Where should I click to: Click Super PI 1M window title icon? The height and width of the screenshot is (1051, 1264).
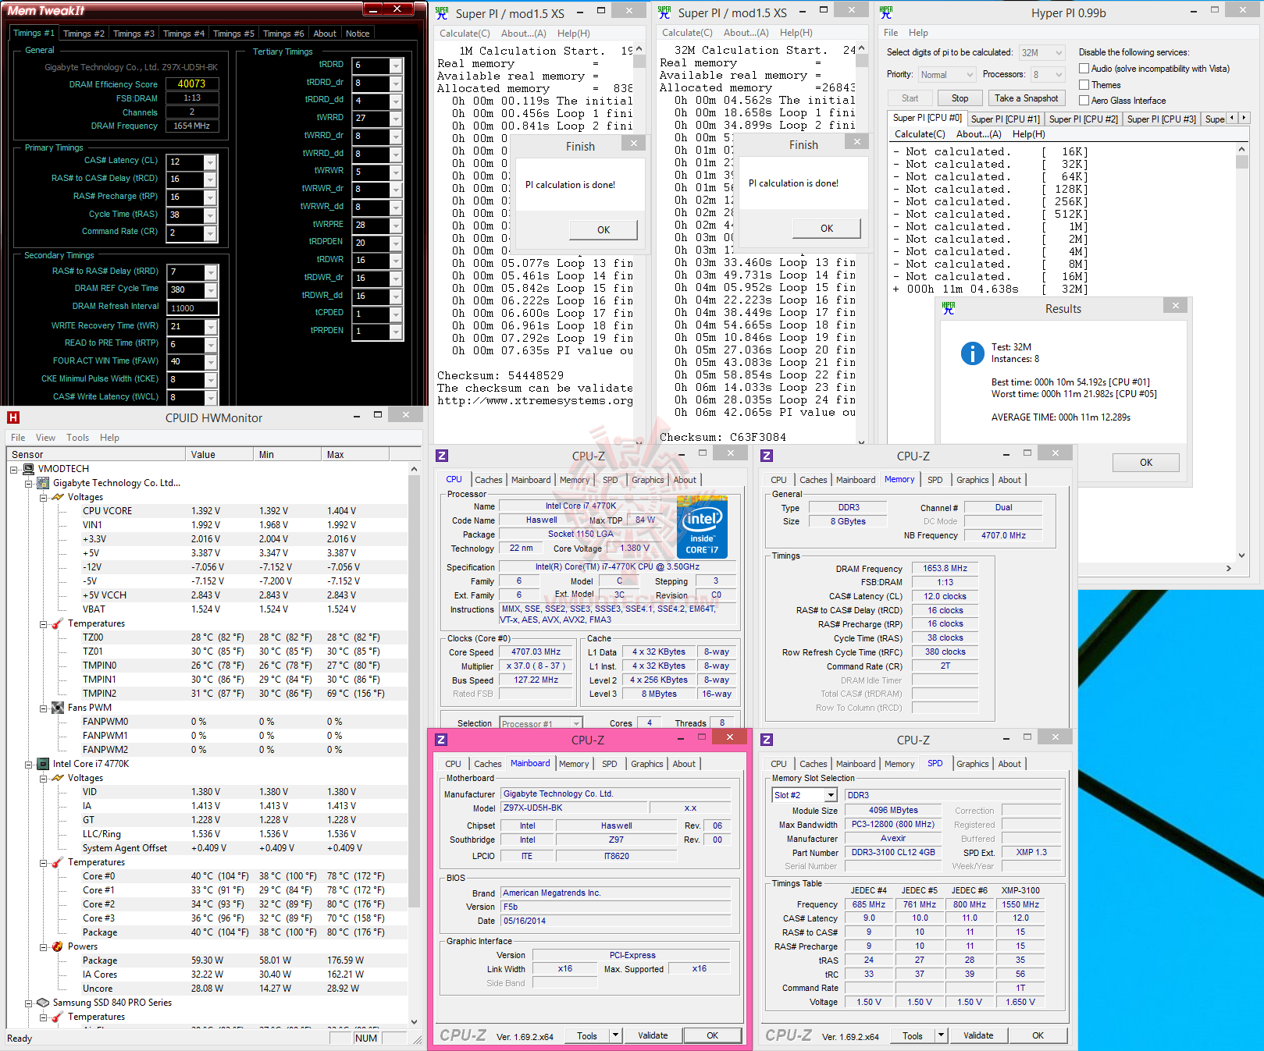(x=443, y=13)
